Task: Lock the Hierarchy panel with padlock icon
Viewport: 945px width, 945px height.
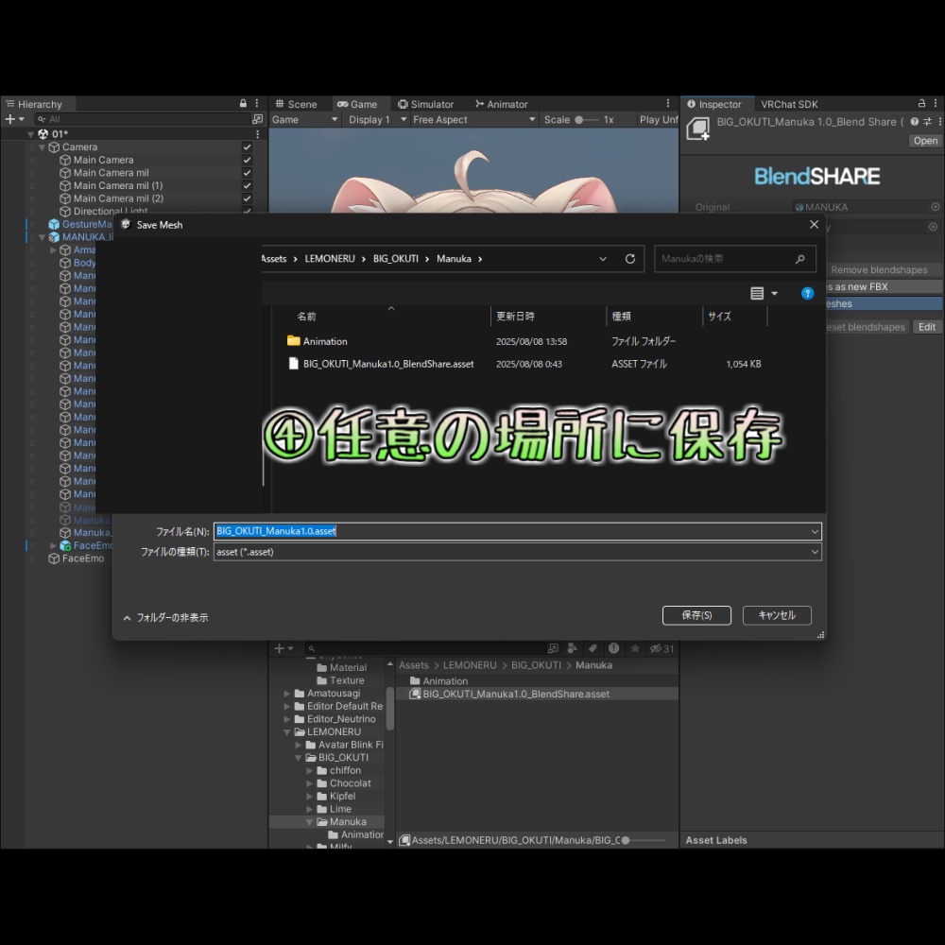Action: click(243, 104)
